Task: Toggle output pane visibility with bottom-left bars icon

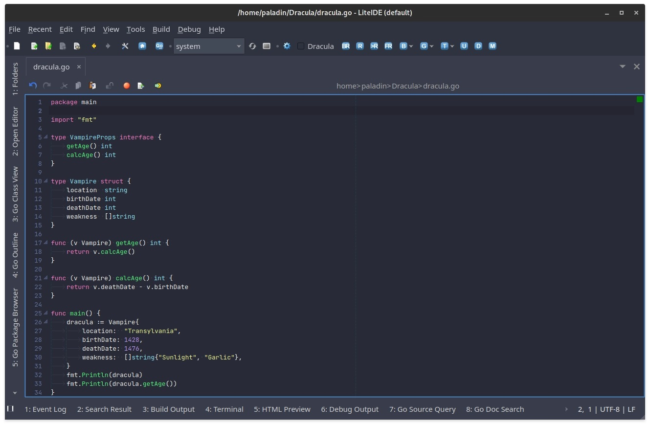Action: pos(10,408)
